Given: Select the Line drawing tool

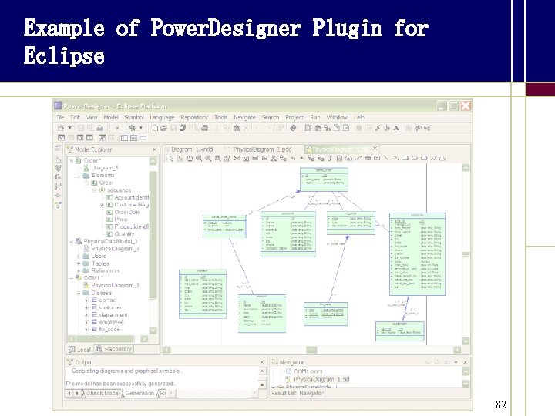Looking at the screenshot, I should point(386,158).
